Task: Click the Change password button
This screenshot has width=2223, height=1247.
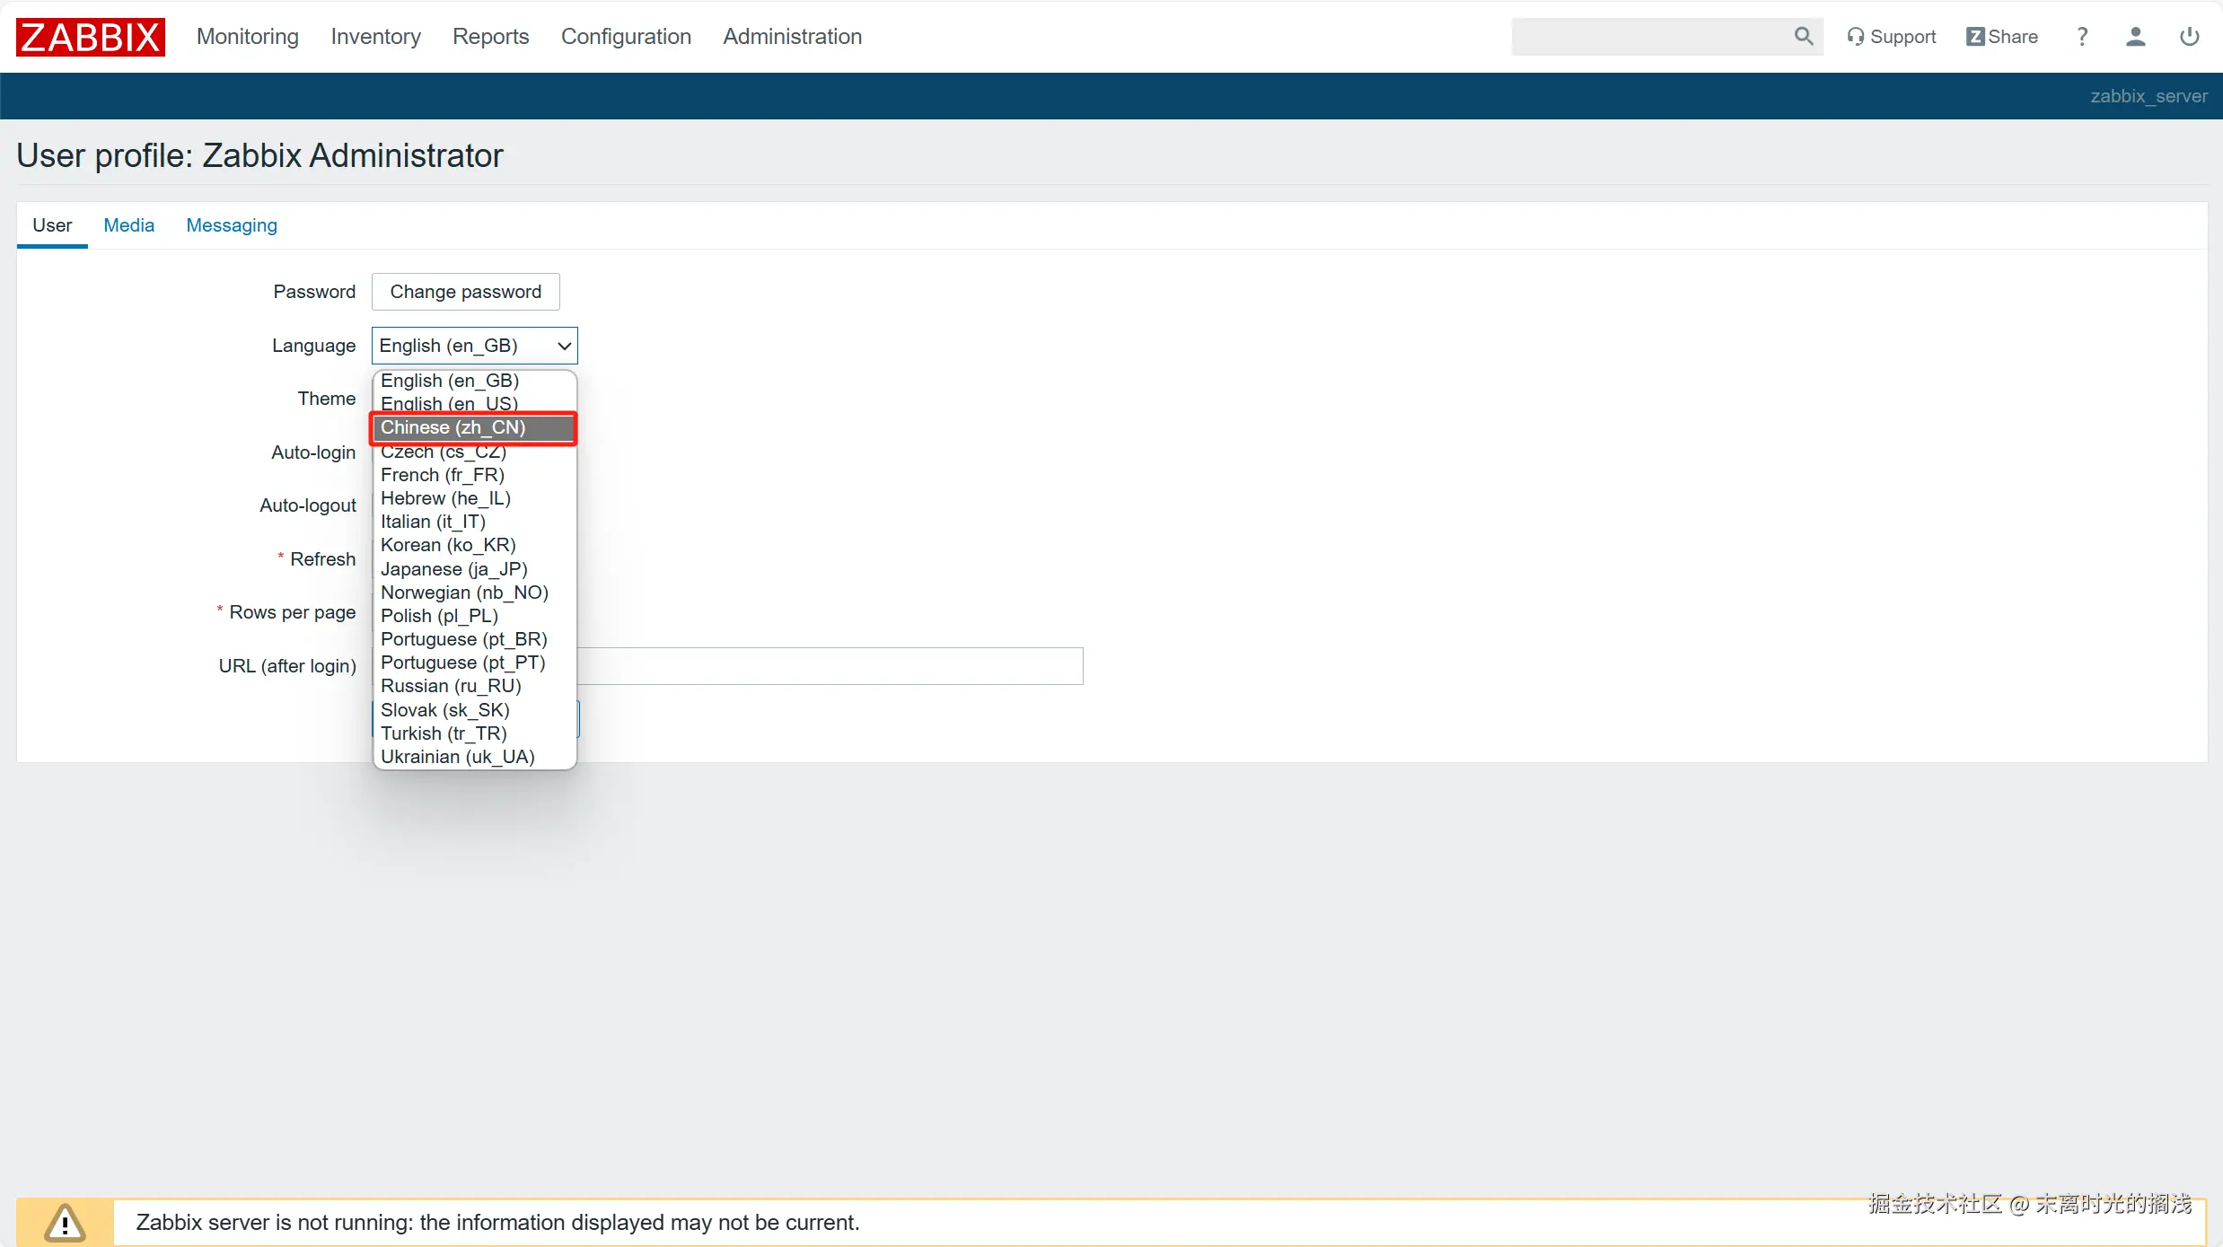Action: pyautogui.click(x=465, y=292)
